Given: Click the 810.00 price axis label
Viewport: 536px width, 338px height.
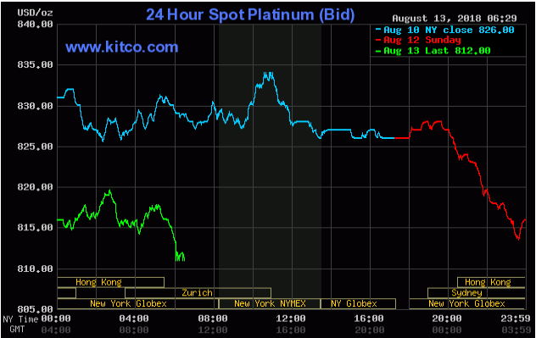Looking at the screenshot, I should (x=35, y=269).
